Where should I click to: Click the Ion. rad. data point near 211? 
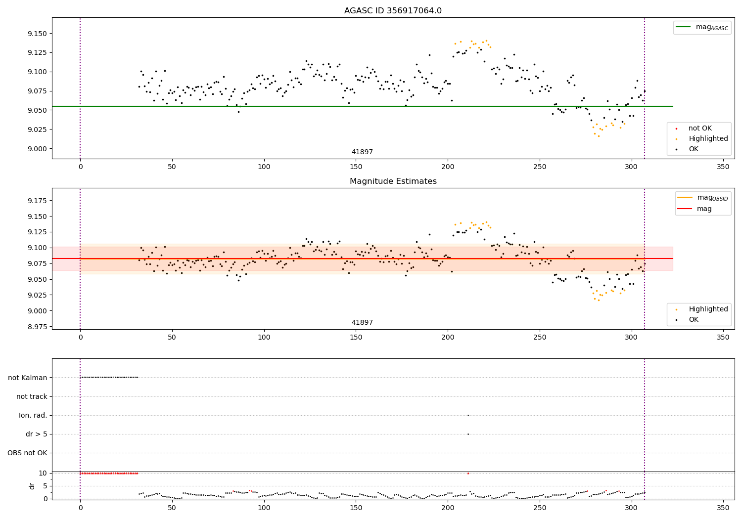point(468,415)
